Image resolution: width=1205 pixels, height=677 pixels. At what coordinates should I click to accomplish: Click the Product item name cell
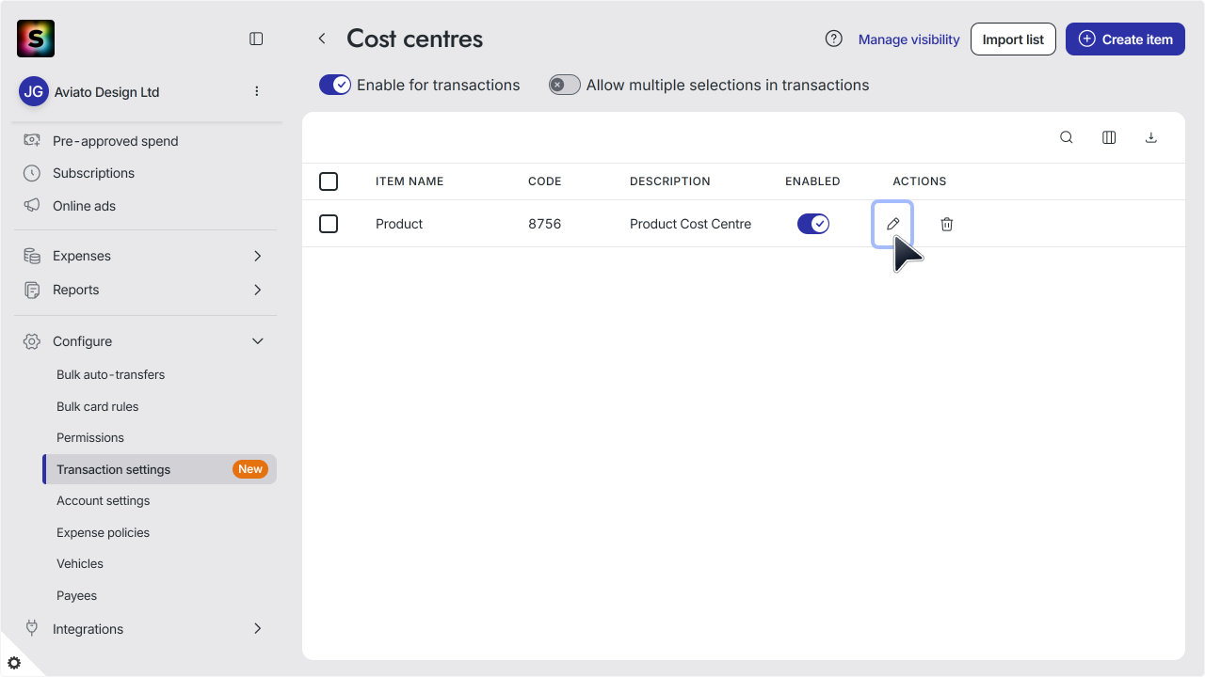[399, 224]
